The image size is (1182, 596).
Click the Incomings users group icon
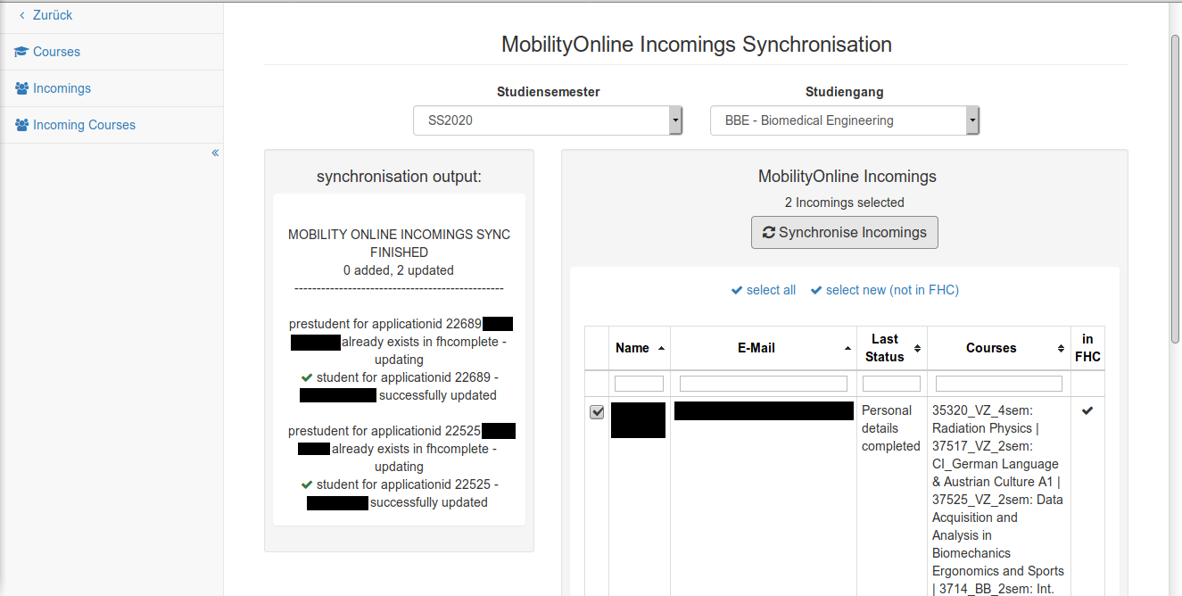coord(21,88)
